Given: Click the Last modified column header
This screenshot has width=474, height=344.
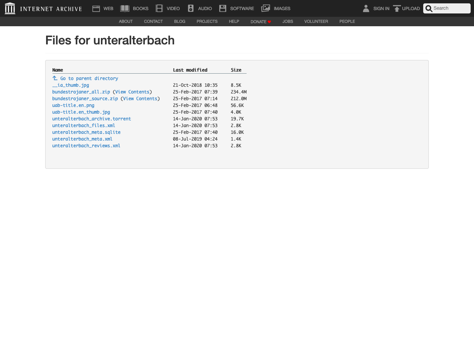Looking at the screenshot, I should click(x=190, y=70).
